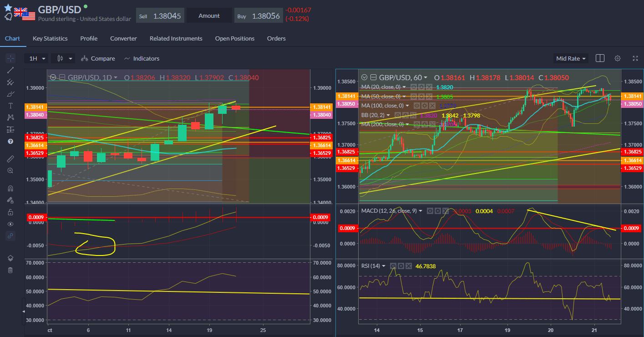Hide the MA (20, close, 0) indicator

(x=414, y=87)
